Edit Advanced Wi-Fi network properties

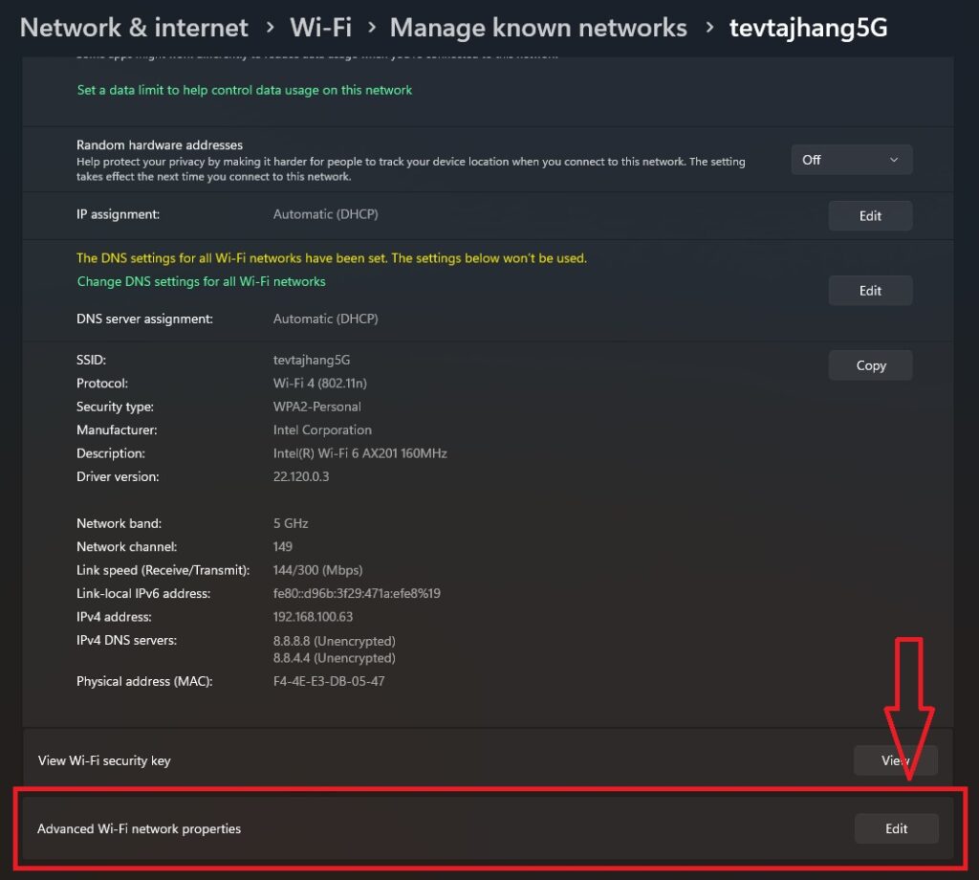tap(896, 828)
